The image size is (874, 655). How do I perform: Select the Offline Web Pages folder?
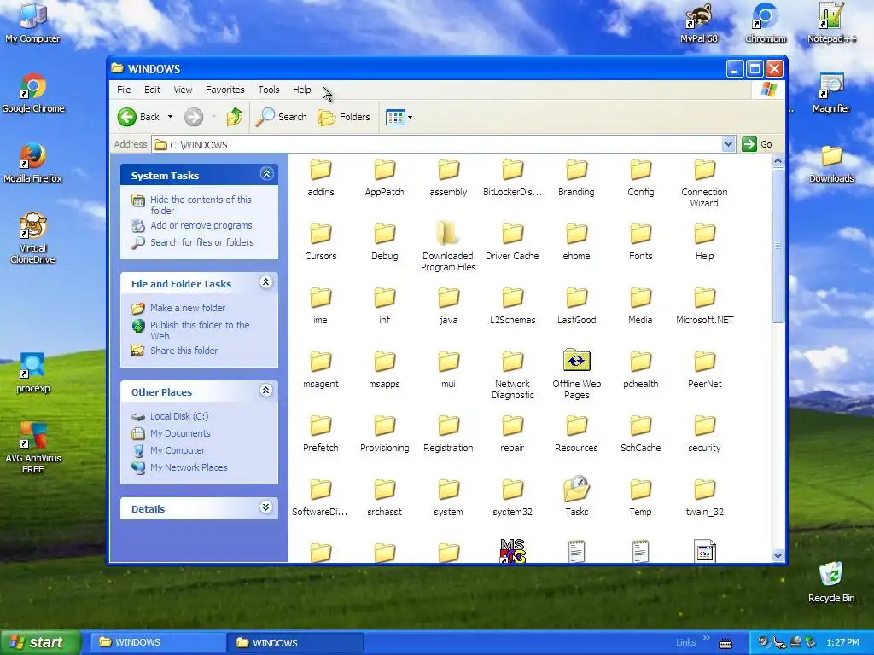(576, 375)
